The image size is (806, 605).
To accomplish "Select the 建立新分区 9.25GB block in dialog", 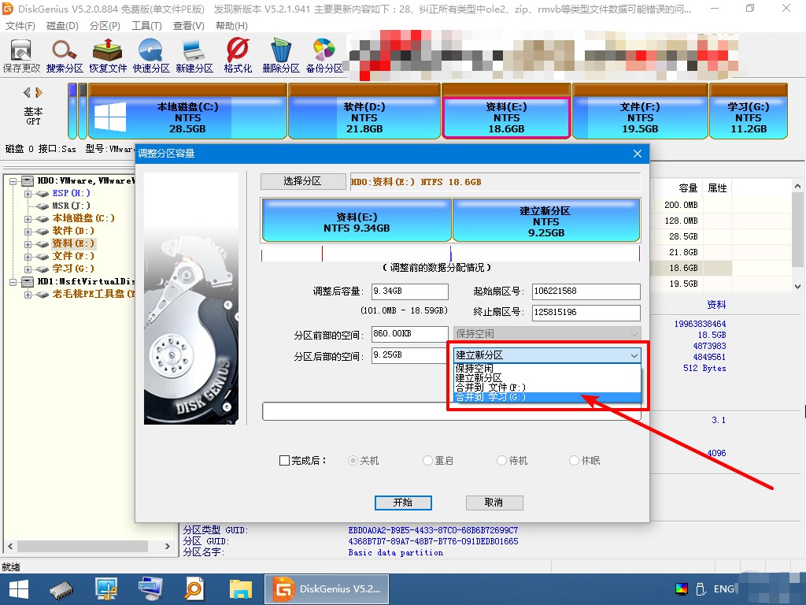I will click(546, 221).
